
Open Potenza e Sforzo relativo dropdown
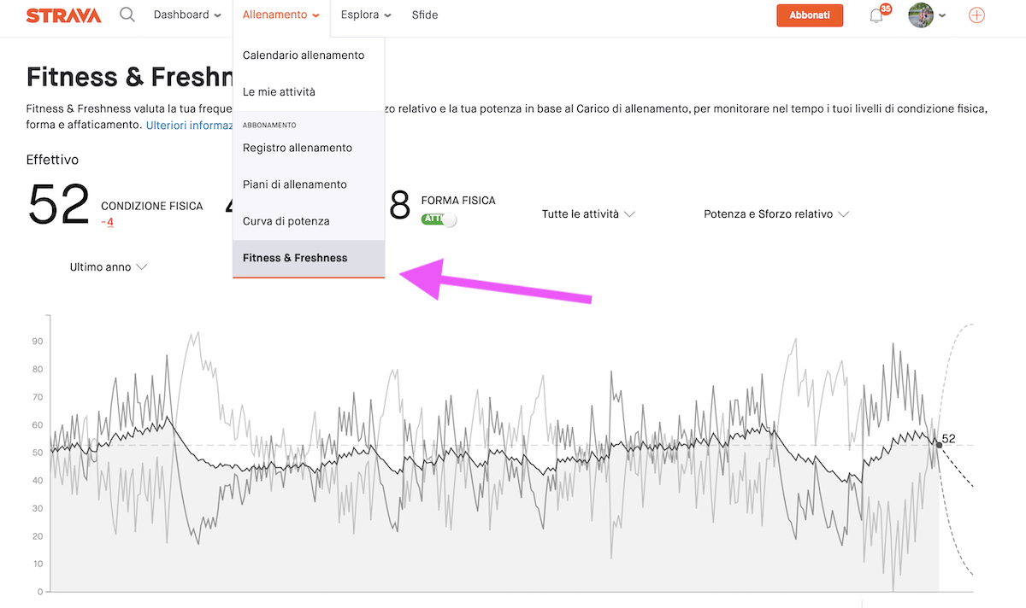click(775, 214)
